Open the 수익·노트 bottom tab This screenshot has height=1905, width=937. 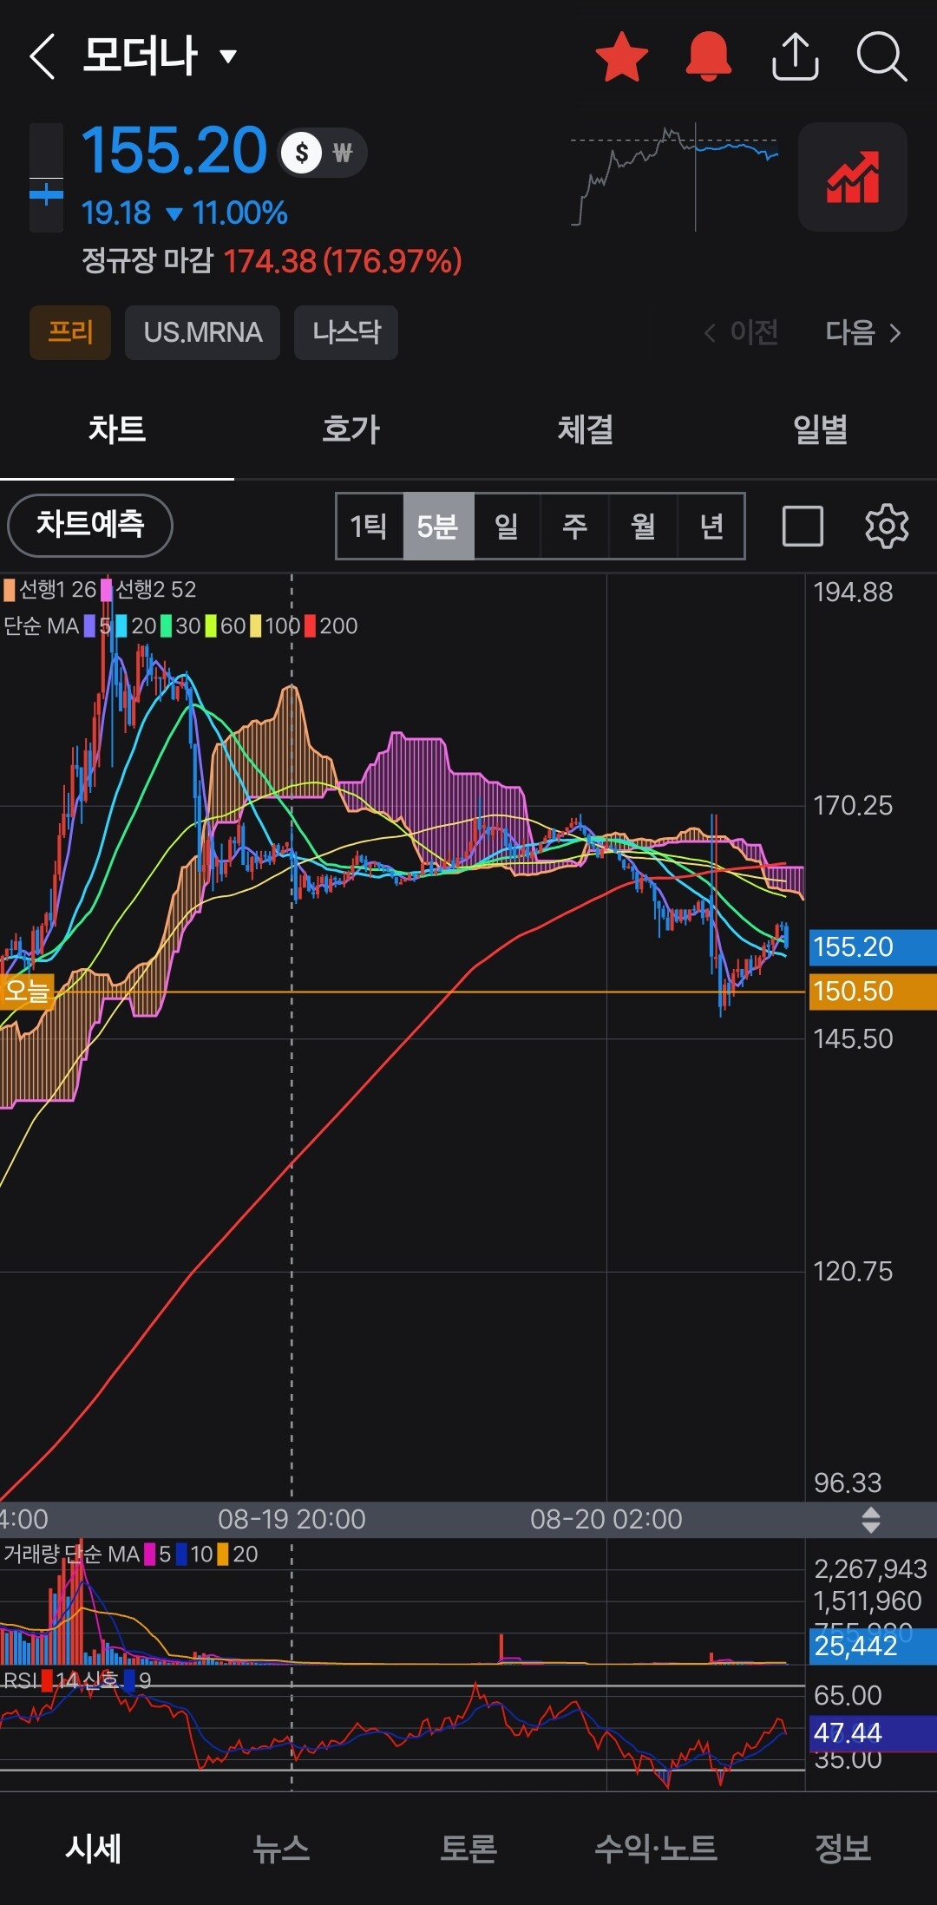656,1849
